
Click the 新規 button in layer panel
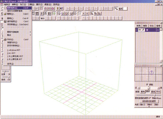click(x=139, y=26)
